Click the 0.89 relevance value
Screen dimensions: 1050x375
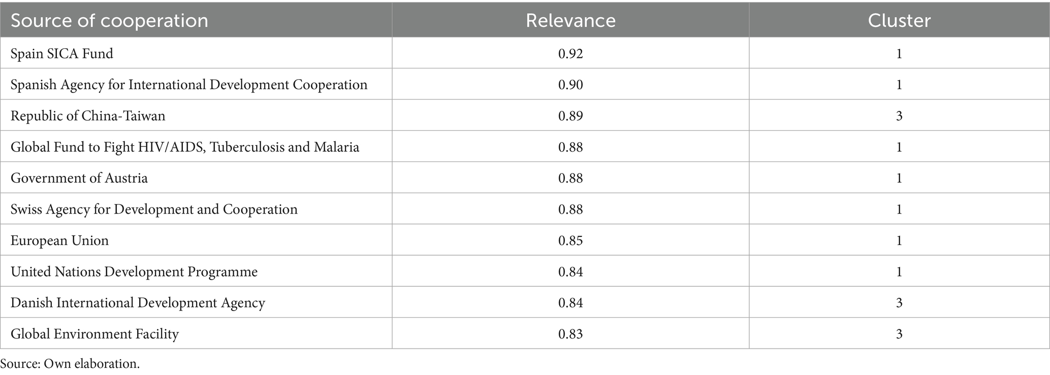pyautogui.click(x=570, y=116)
